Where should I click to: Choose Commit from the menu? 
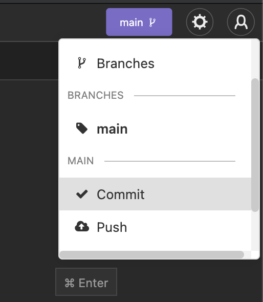pos(155,194)
